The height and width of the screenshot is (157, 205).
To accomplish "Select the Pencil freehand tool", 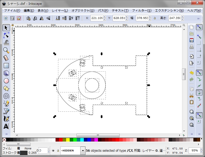I will tap(6, 104).
